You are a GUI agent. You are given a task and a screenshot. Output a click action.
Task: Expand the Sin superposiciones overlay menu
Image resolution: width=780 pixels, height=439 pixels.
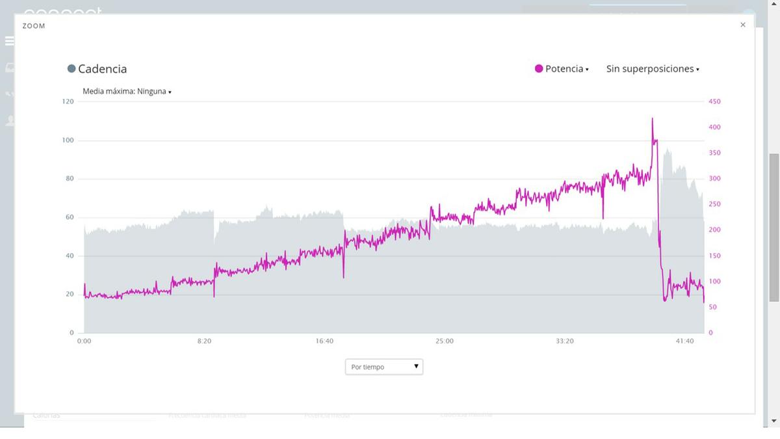[x=653, y=69]
